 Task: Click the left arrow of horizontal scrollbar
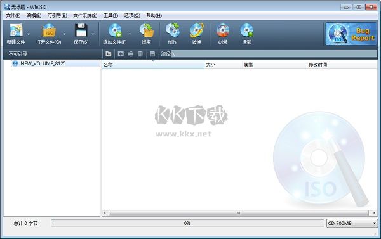[x=105, y=213]
